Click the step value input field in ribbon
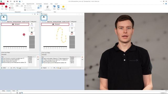The height and width of the screenshot is (94, 168). [x=18, y=6]
